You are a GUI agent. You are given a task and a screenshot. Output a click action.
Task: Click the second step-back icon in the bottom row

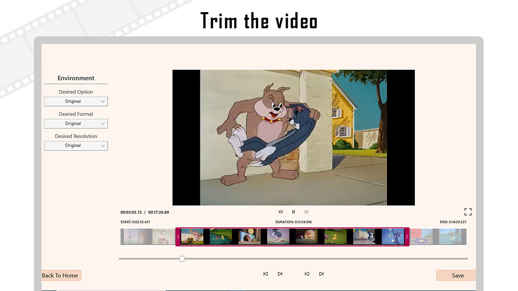pos(307,274)
